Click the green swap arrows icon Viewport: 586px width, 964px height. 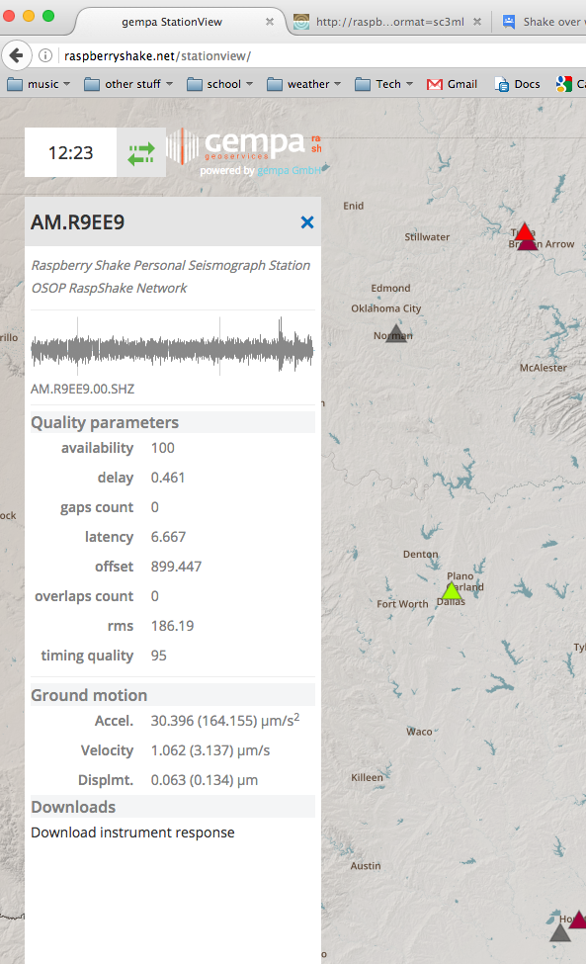pos(141,153)
